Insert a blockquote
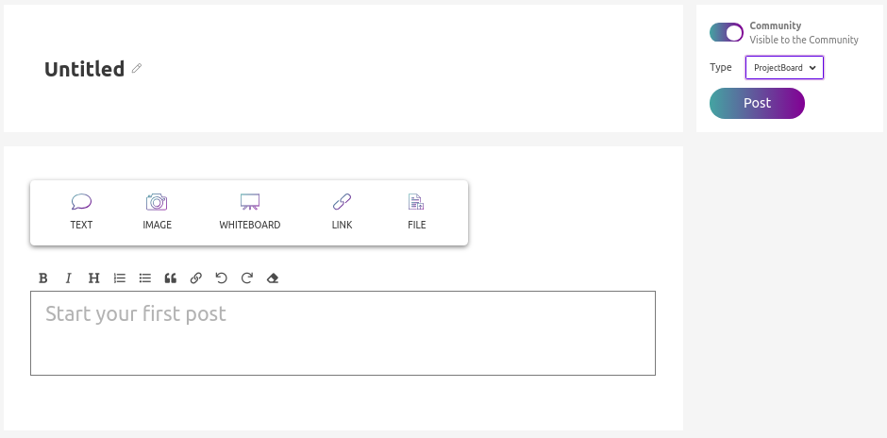 [x=170, y=278]
